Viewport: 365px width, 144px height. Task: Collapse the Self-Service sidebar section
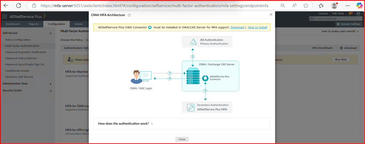(50, 33)
